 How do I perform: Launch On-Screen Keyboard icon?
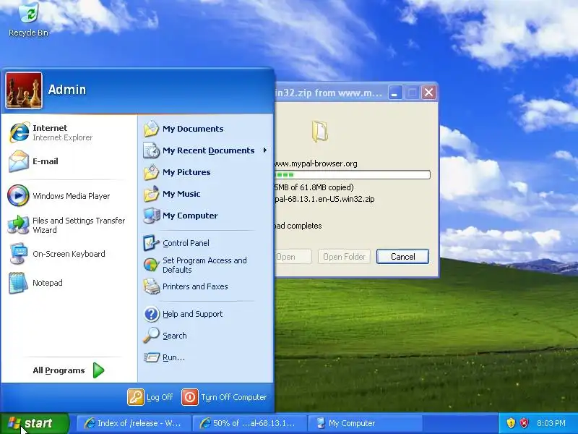coord(19,254)
